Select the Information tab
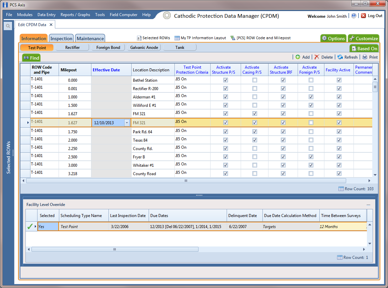 click(34, 39)
